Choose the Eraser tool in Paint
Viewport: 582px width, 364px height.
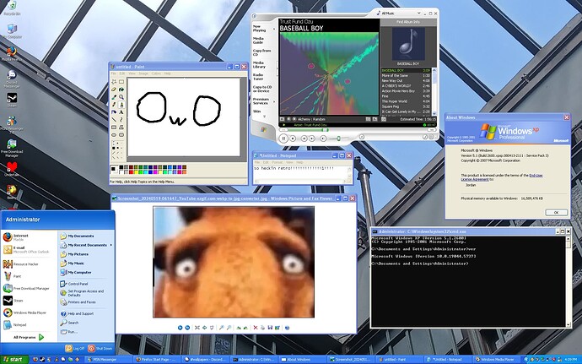(114, 90)
